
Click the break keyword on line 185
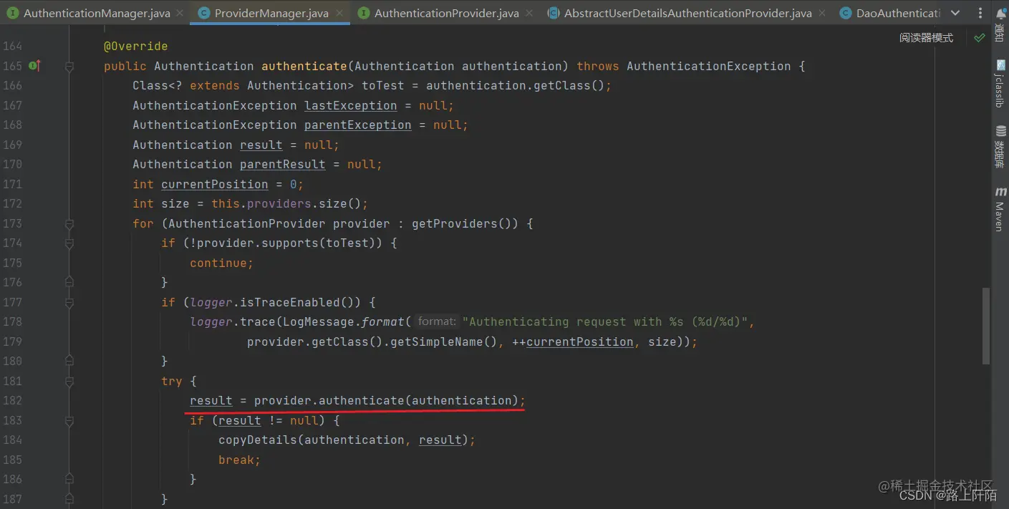click(236, 460)
